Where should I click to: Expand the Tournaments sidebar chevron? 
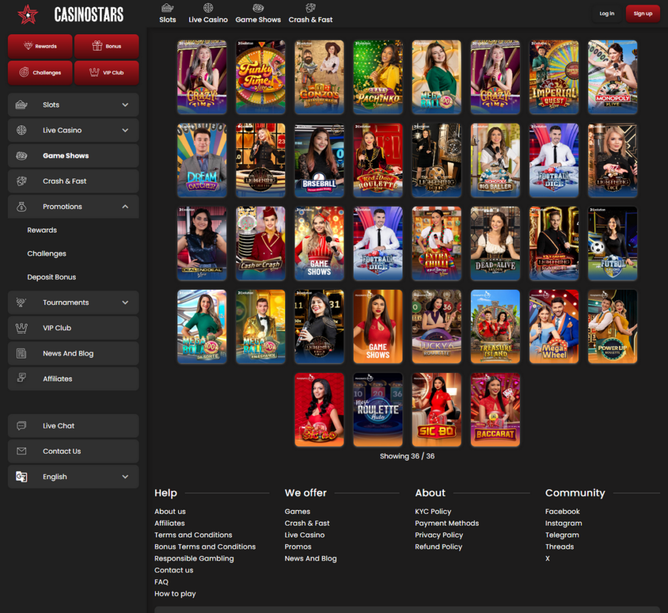click(x=125, y=302)
